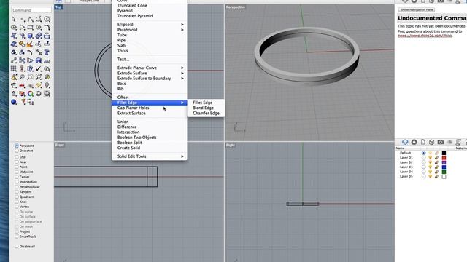The image size is (467, 262).
Task: Expand Extrude Surface to Boundary submenu arrow
Action: (x=182, y=79)
